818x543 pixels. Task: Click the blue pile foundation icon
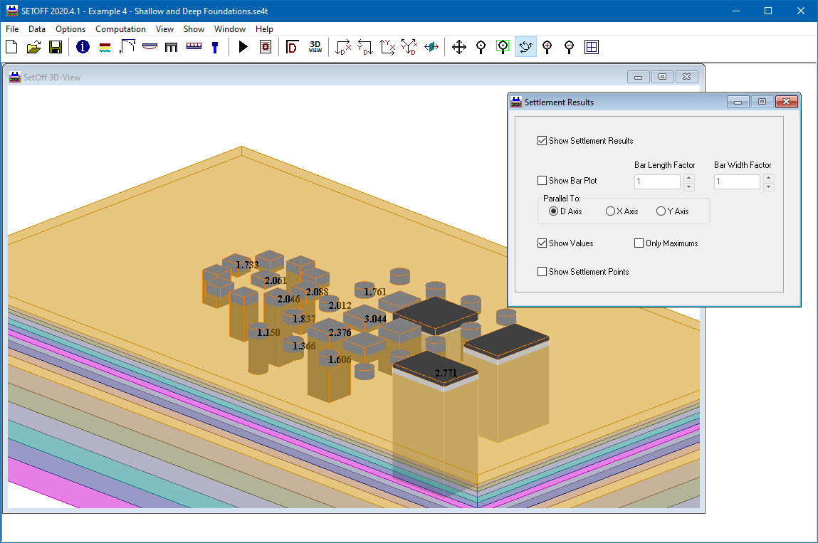click(x=214, y=48)
